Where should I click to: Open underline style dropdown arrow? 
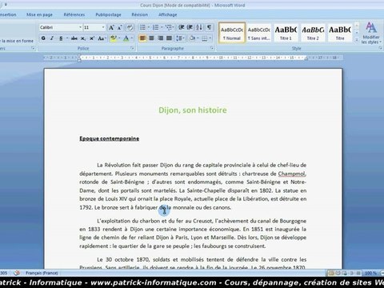tap(66, 38)
